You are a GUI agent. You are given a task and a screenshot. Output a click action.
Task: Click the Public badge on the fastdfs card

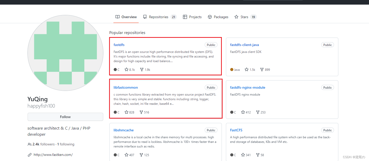(211, 45)
